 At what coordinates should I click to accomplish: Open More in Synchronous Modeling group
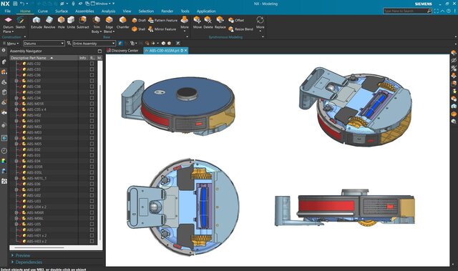click(260, 24)
